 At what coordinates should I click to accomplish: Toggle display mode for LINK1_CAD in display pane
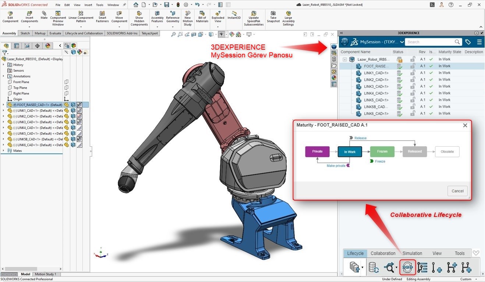(x=73, y=110)
